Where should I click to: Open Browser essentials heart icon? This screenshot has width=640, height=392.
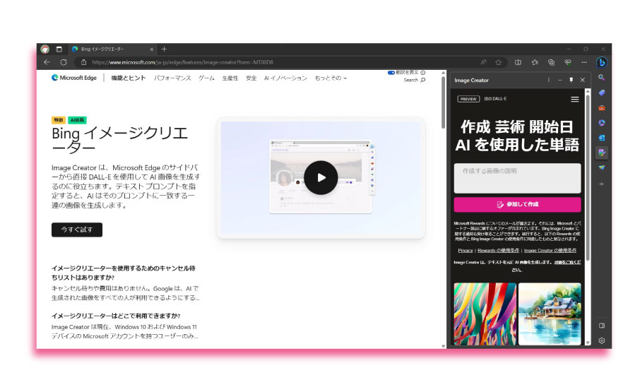568,62
